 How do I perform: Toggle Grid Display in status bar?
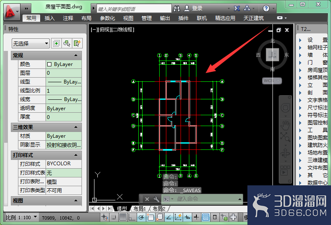click(123, 217)
